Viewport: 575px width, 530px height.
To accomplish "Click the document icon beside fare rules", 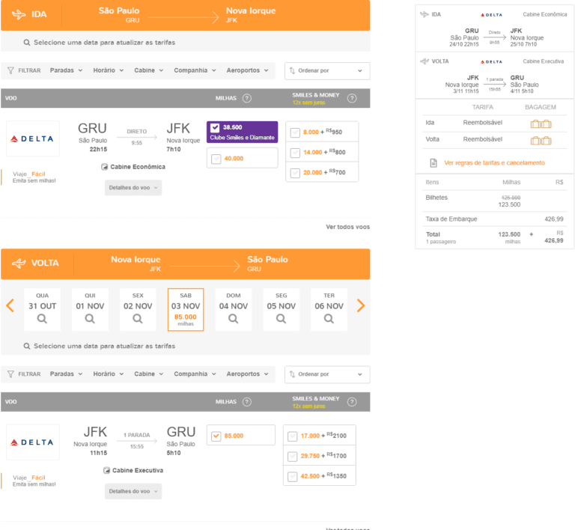I will click(x=433, y=162).
